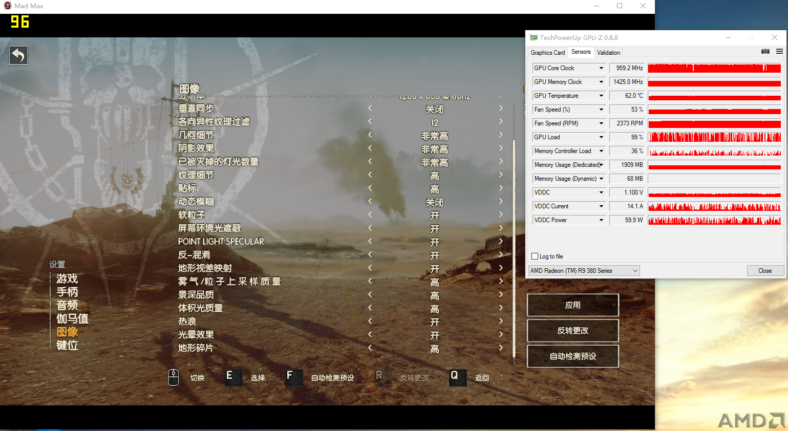Image resolution: width=788 pixels, height=431 pixels.
Task: Click right arrow for 反-混淆 setting
Action: pyautogui.click(x=501, y=255)
